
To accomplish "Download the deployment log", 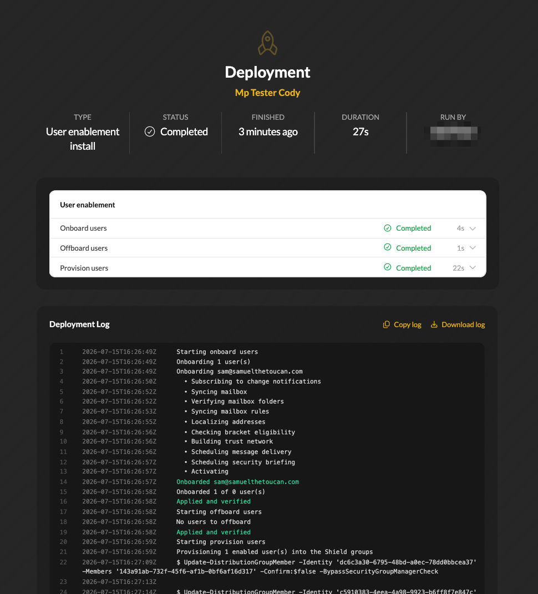I will coord(458,324).
